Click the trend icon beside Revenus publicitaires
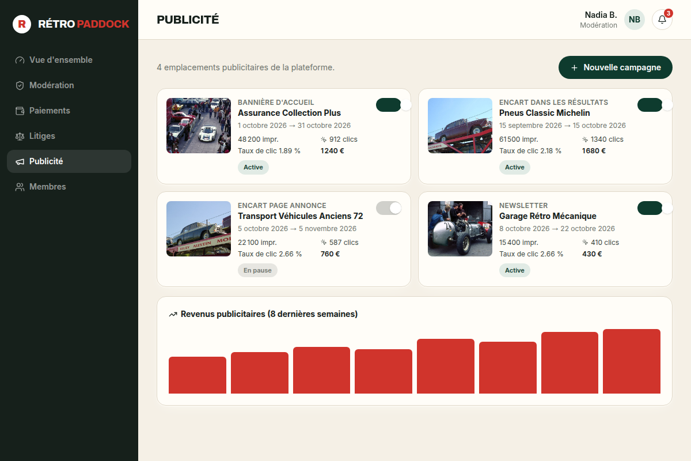Screen dimensions: 691x461 pos(173,315)
